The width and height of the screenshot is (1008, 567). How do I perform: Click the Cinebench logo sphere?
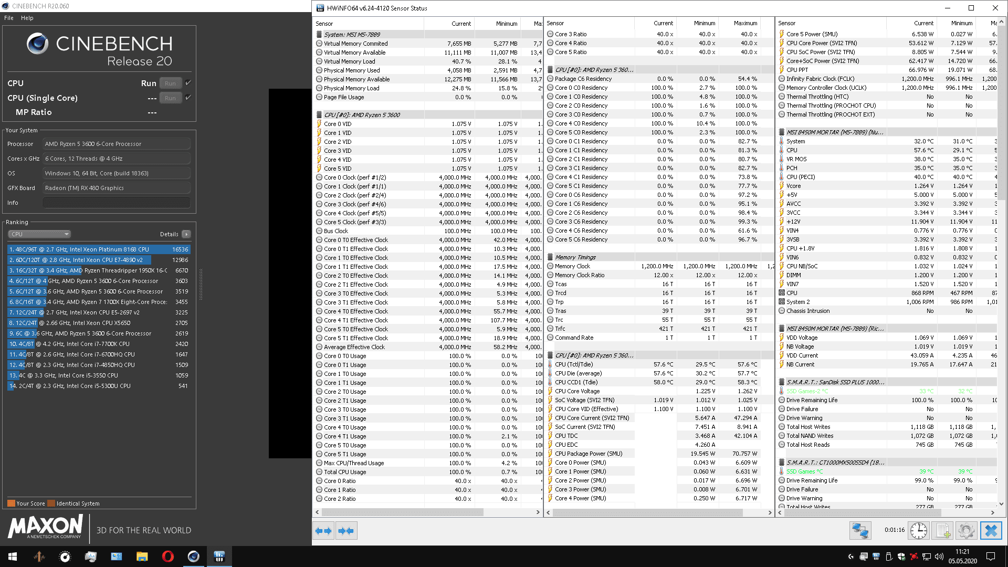coord(38,44)
